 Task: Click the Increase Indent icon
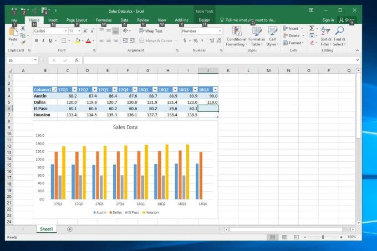click(132, 40)
